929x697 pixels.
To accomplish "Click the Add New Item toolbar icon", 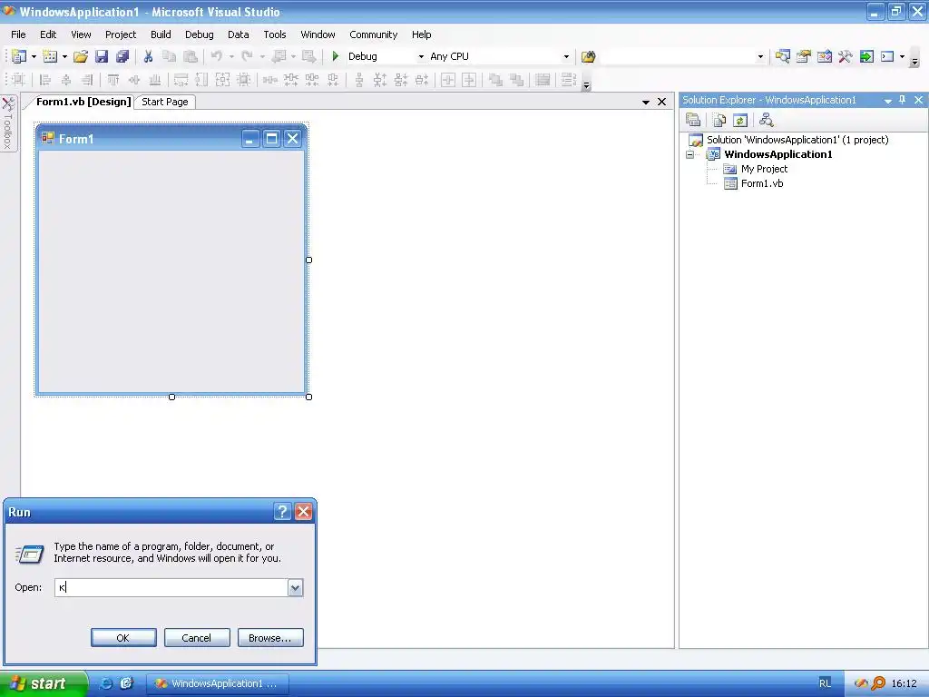I will (51, 56).
